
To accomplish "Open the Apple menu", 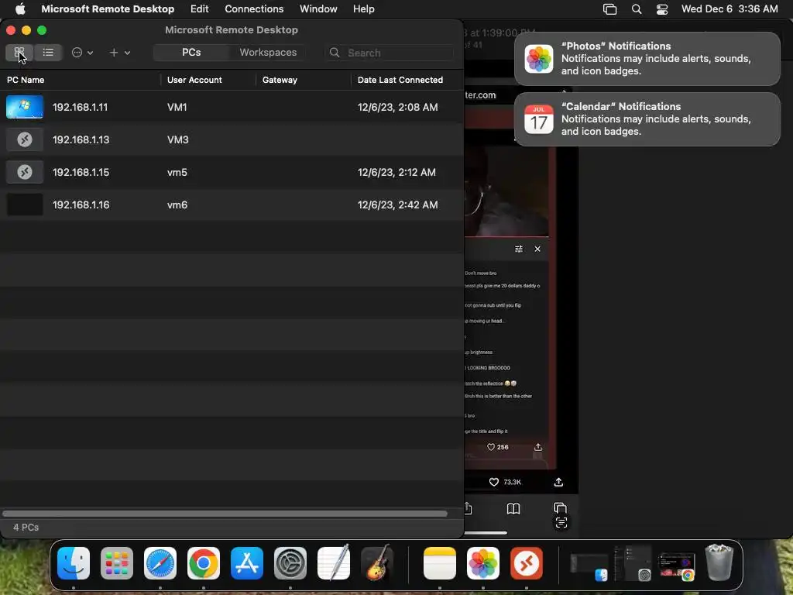I will 19,9.
